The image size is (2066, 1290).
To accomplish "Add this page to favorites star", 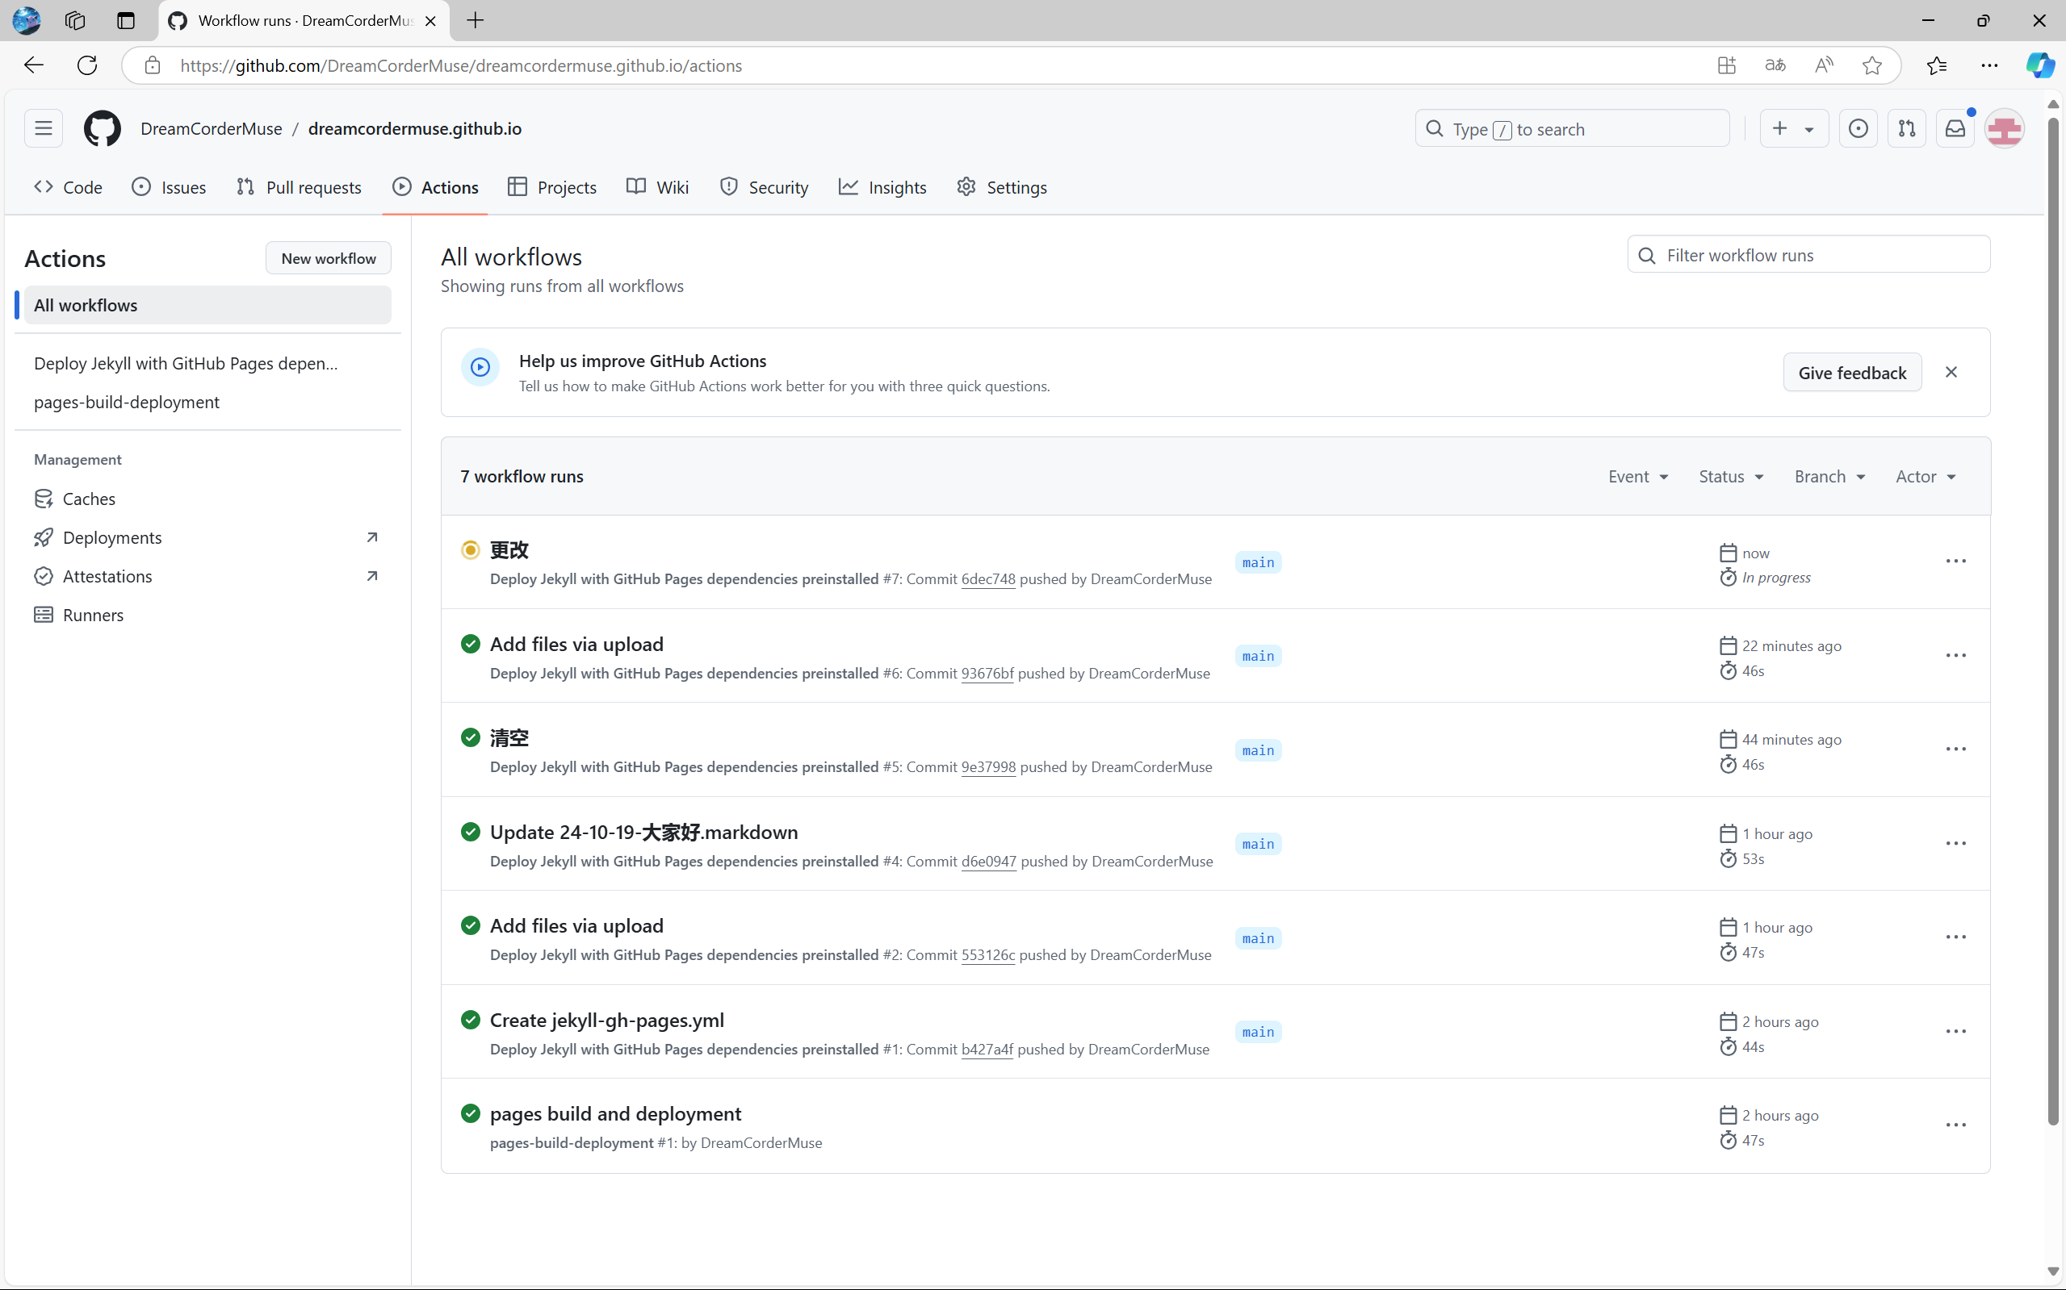I will (x=1872, y=65).
